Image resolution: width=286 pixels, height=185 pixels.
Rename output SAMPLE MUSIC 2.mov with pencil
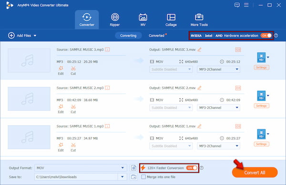pyautogui.click(x=199, y=88)
